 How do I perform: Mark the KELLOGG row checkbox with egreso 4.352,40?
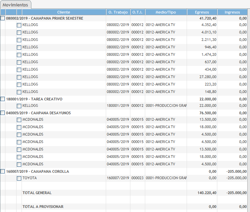point(19,25)
